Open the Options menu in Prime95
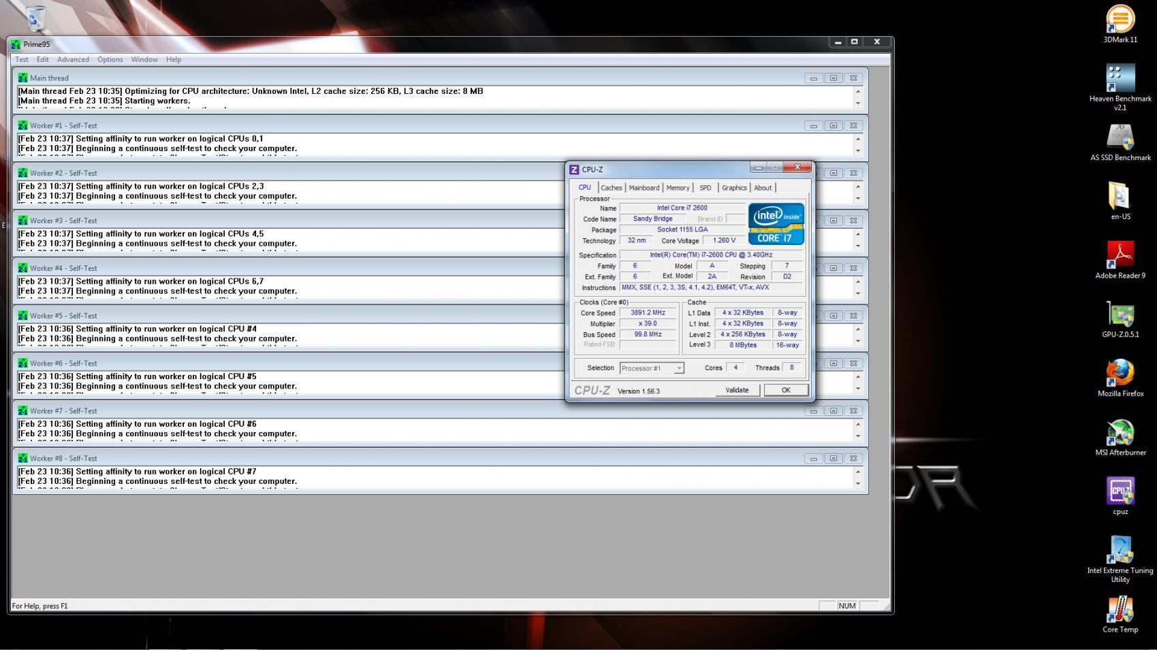Image resolution: width=1157 pixels, height=650 pixels. coord(110,60)
